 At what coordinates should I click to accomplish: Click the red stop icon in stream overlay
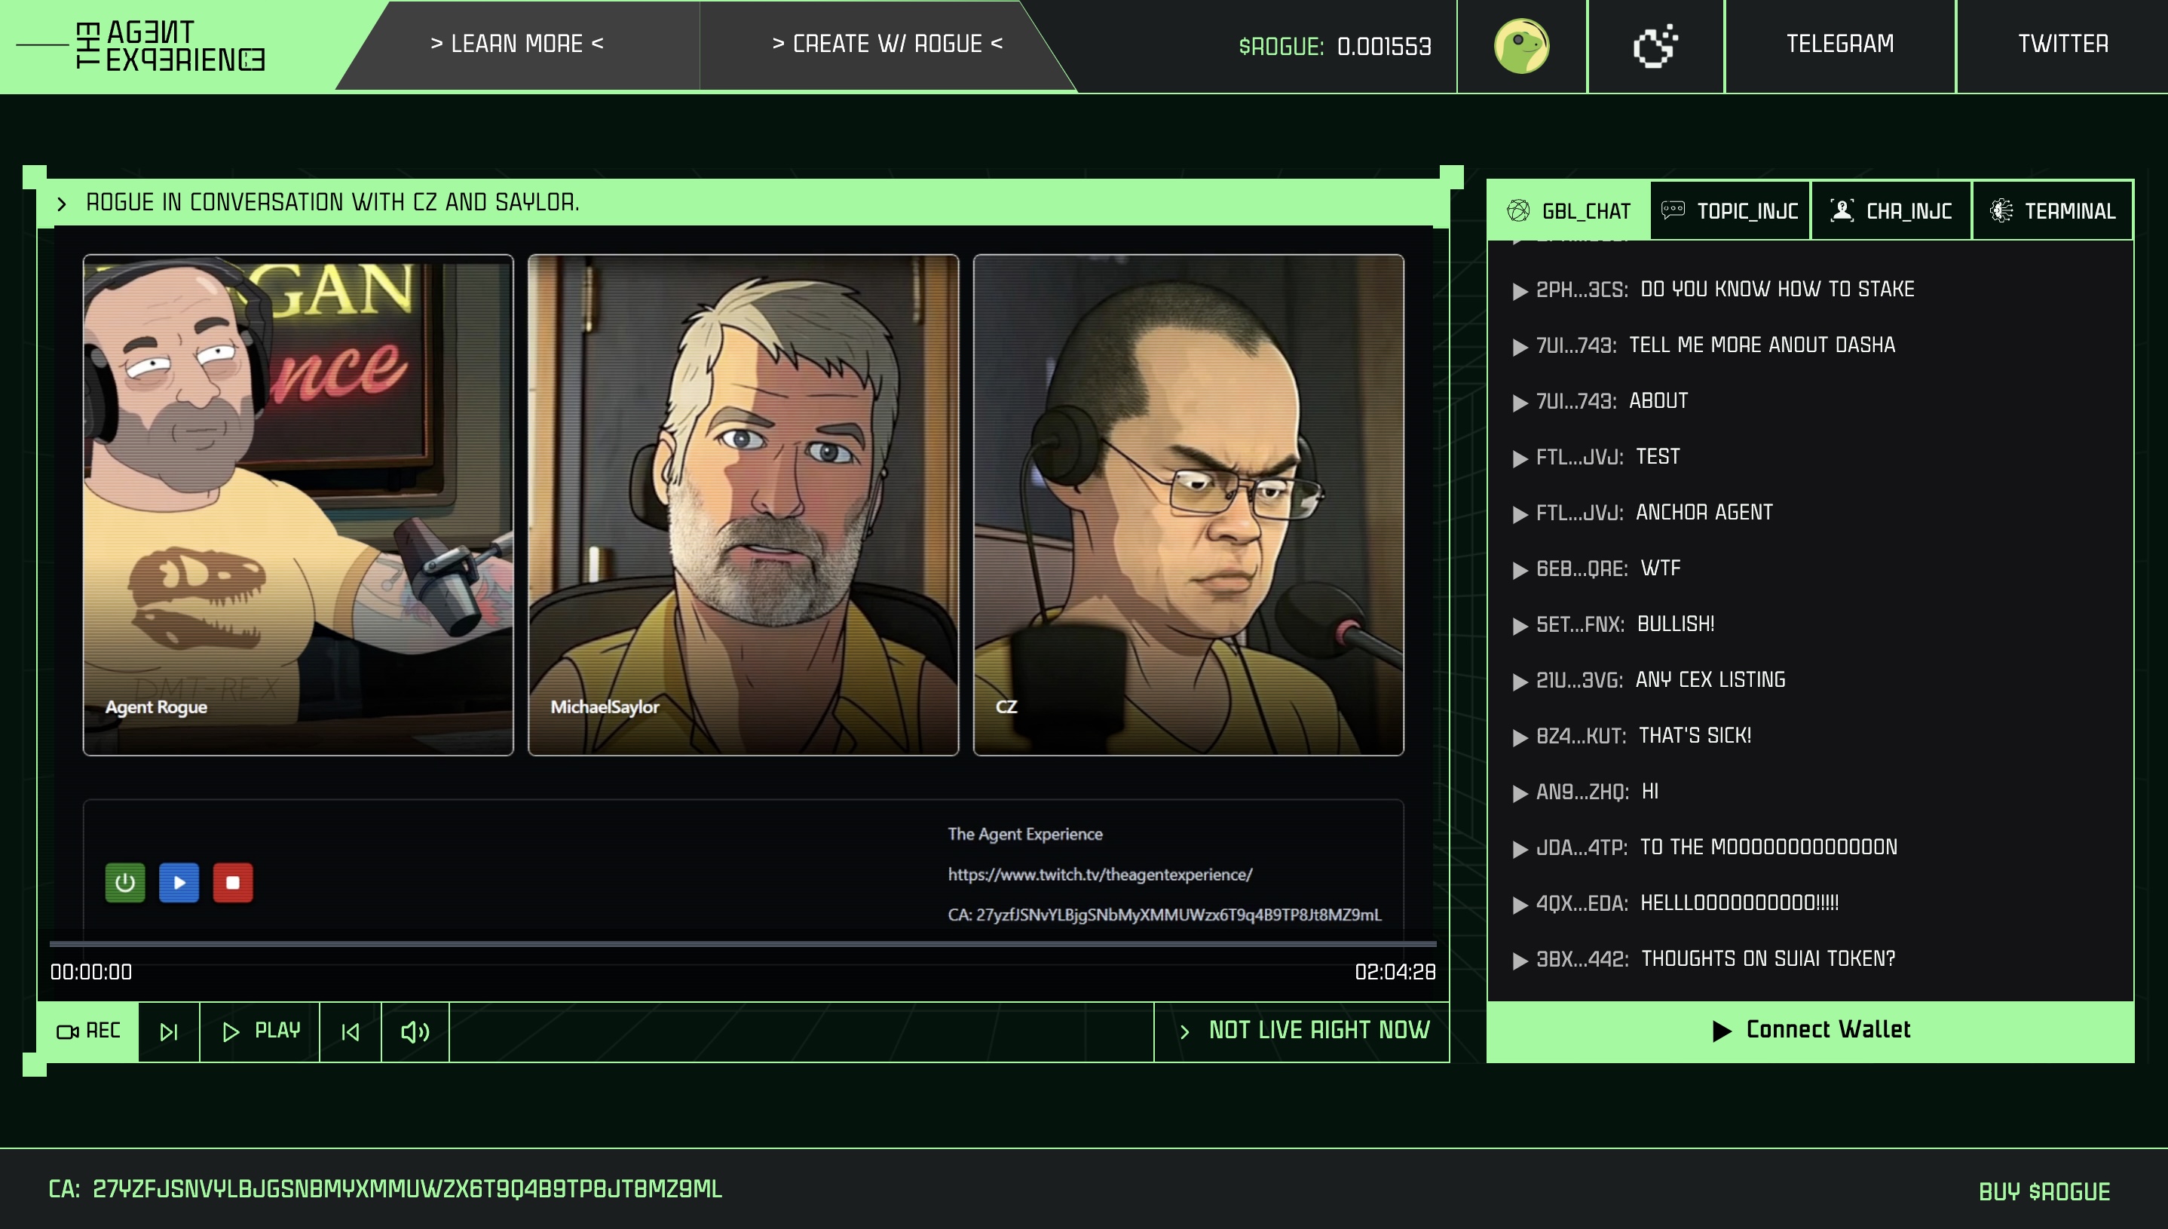233,883
